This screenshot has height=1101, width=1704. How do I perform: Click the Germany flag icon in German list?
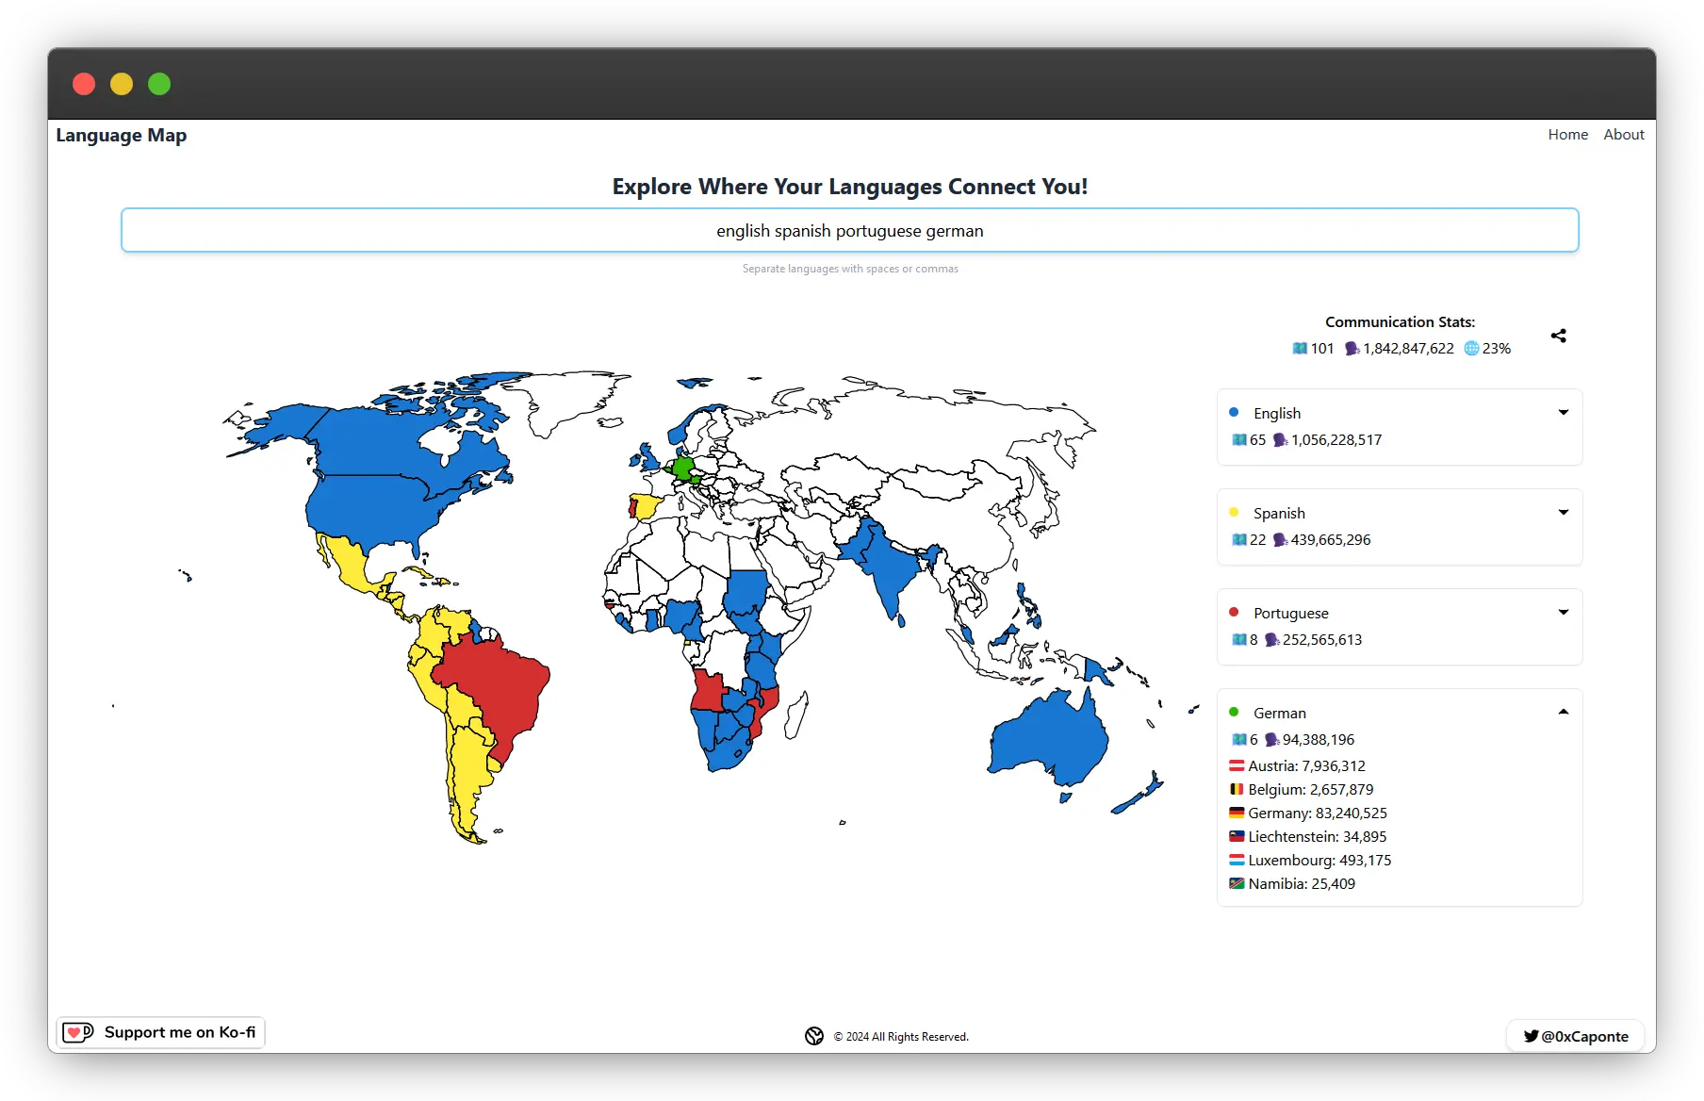click(1237, 813)
